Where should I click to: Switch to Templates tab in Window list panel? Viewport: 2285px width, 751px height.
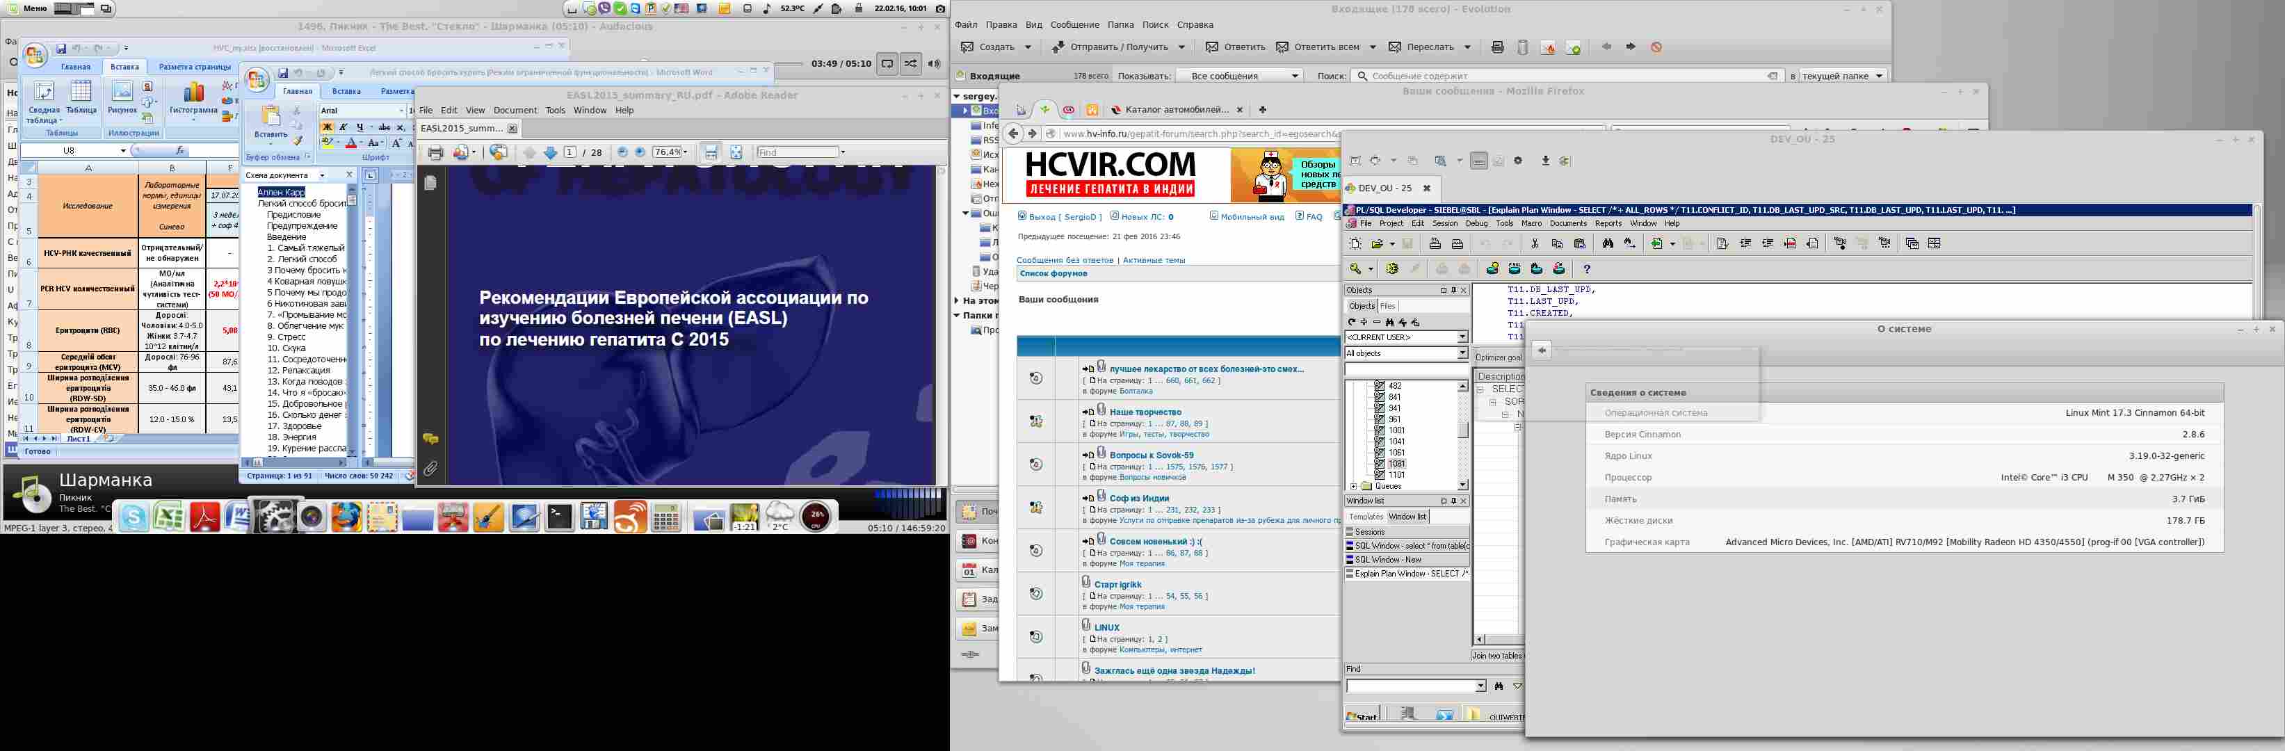coord(1365,517)
